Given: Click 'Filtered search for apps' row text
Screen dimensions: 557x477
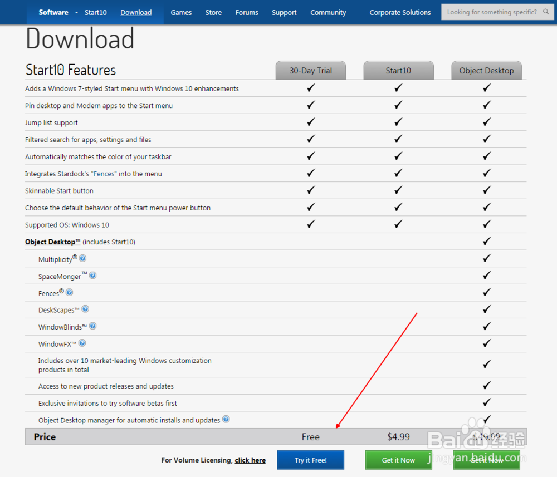Looking at the screenshot, I should tap(88, 140).
